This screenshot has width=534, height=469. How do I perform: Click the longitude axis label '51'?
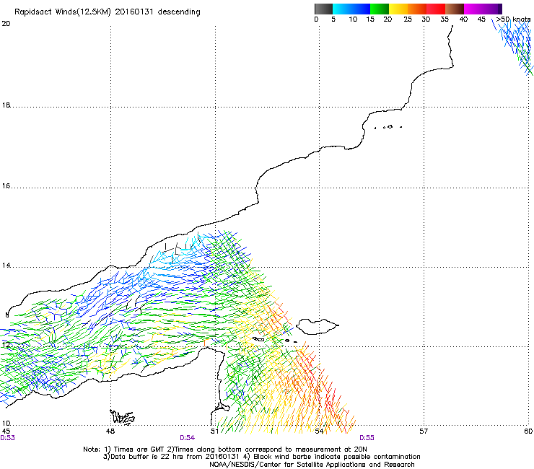214,431
